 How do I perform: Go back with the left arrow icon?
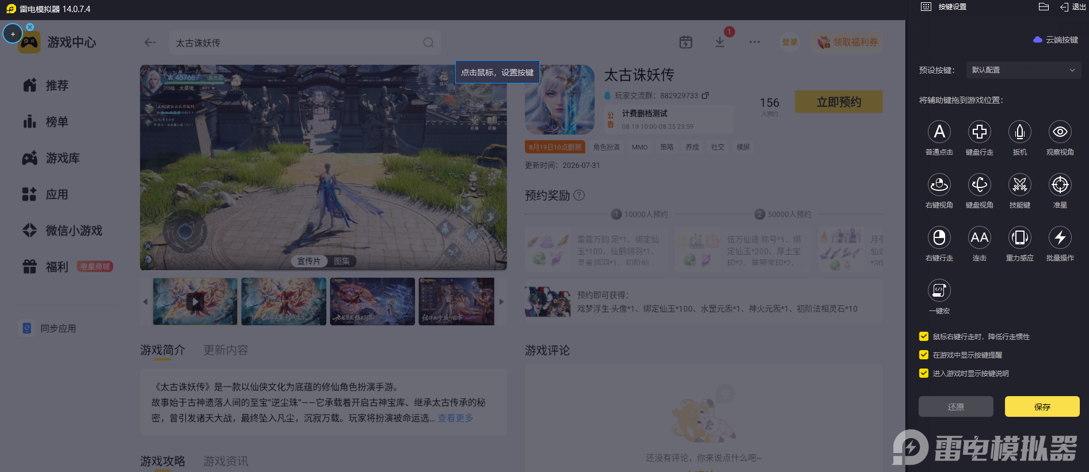[x=150, y=43]
